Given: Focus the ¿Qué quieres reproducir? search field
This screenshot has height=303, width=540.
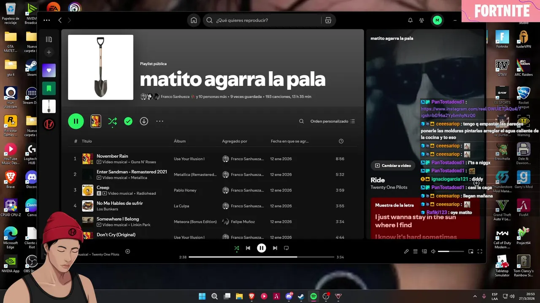Looking at the screenshot, I should 268,20.
